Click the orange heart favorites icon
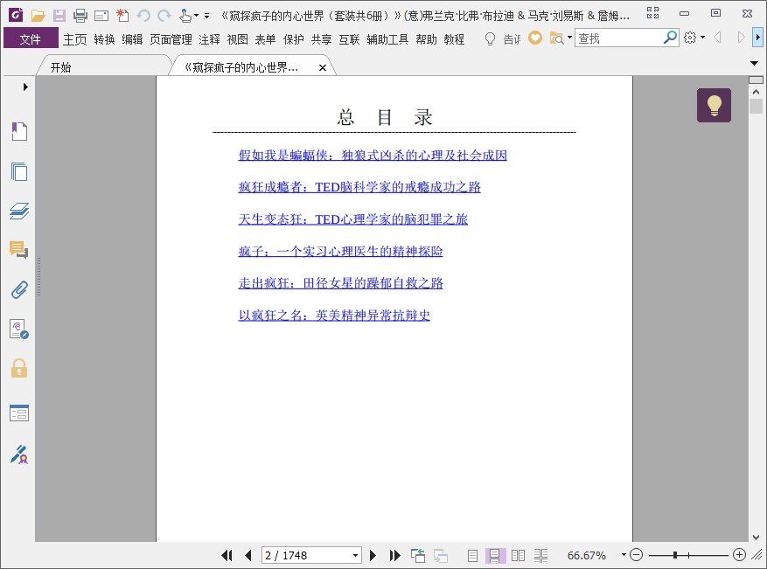The image size is (767, 569). (x=535, y=38)
